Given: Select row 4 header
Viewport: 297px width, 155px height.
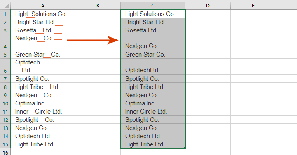Looking at the screenshot, I should coord(5,42).
